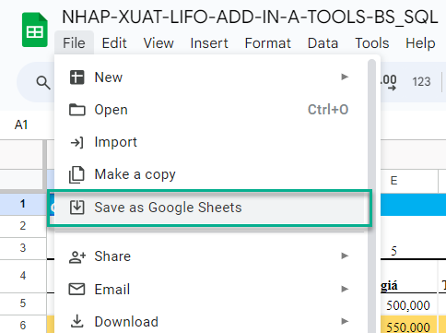
Task: Click the search magnifier icon in toolbar
Action: click(x=43, y=82)
